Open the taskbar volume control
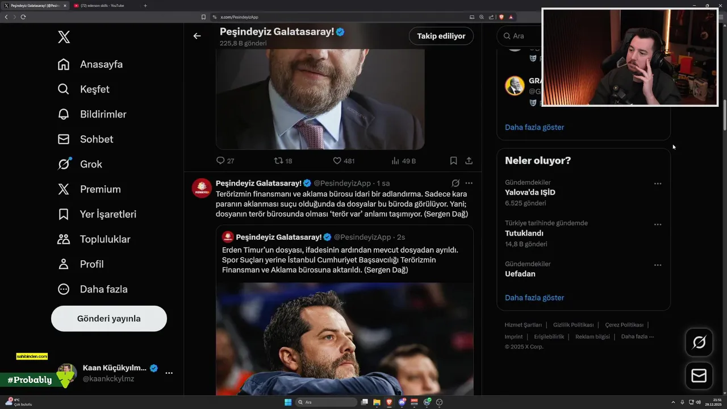The width and height of the screenshot is (727, 409). [698, 402]
